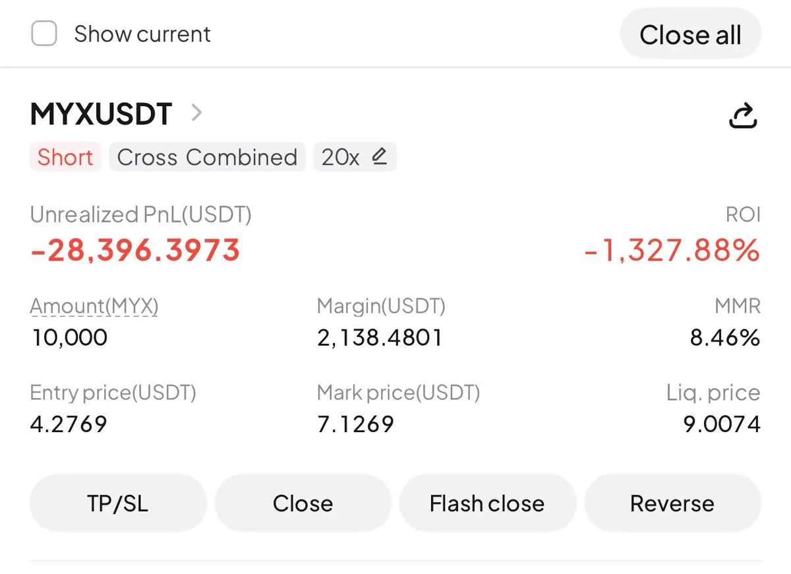This screenshot has height=574, width=791.
Task: Open the 20x leverage selector
Action: point(355,157)
